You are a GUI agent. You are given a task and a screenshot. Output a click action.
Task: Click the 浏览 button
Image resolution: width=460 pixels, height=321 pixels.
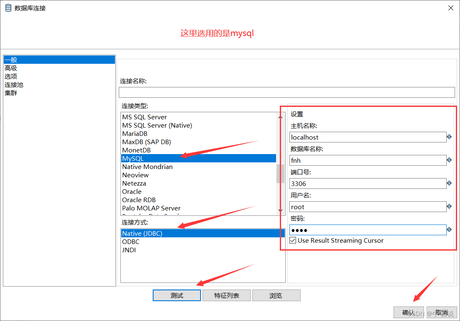[x=276, y=296]
